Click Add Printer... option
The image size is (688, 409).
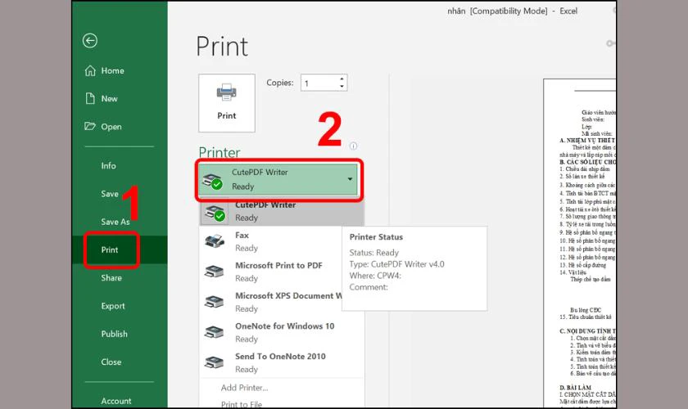click(x=244, y=388)
